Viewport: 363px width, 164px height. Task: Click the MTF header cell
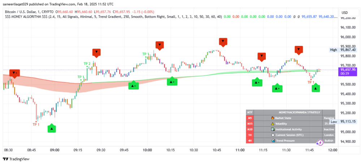[x=250, y=112]
